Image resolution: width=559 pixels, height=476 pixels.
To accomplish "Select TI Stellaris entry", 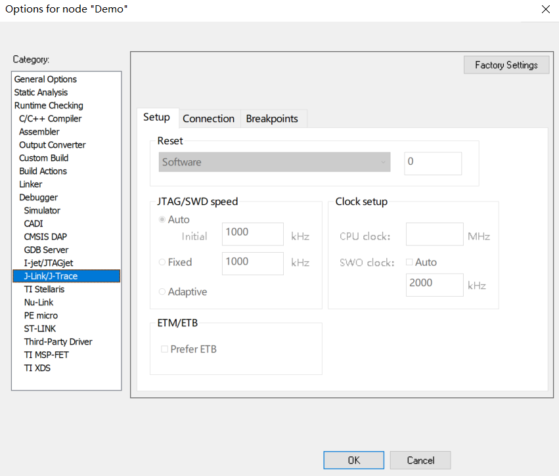I will coord(44,290).
